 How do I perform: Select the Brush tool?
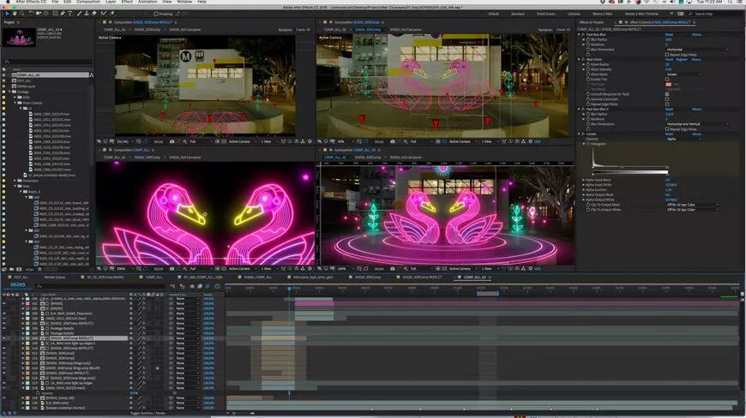(79, 14)
